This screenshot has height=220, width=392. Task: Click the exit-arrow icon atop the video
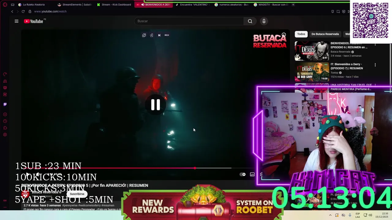click(x=151, y=35)
